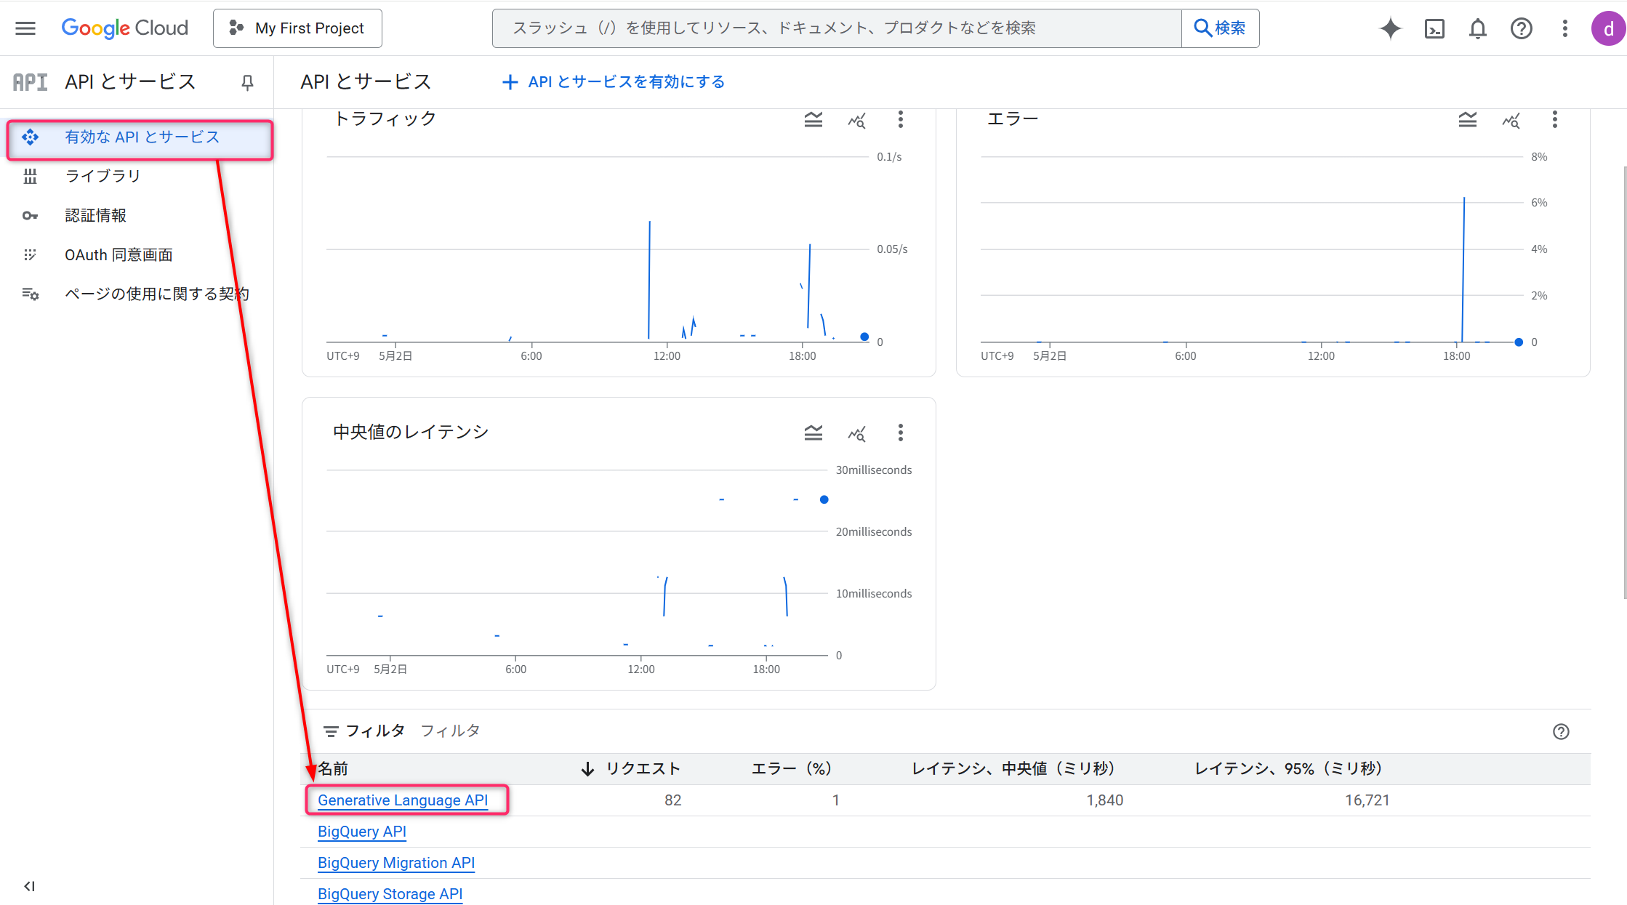Sort by レイテンシ、95% column header

pyautogui.click(x=1288, y=769)
